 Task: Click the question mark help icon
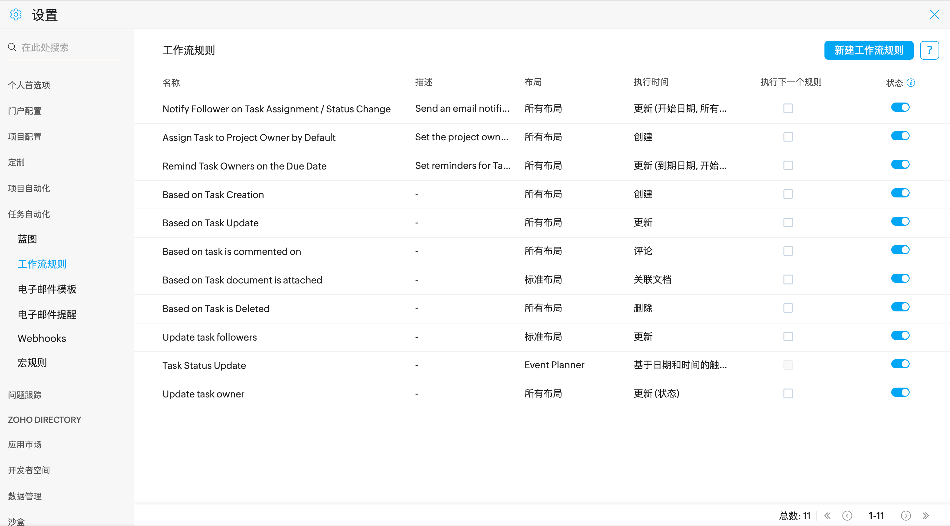click(x=929, y=50)
